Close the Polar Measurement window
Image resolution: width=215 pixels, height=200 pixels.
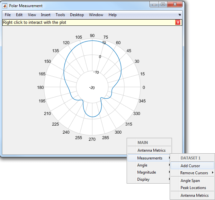(175, 5)
